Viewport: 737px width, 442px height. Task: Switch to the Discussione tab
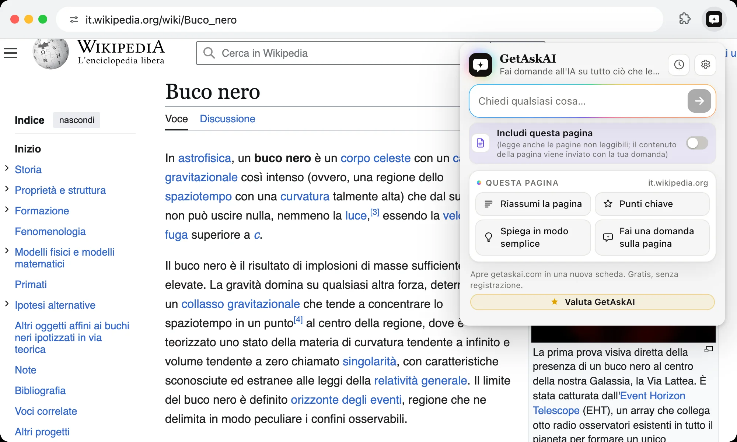(227, 119)
